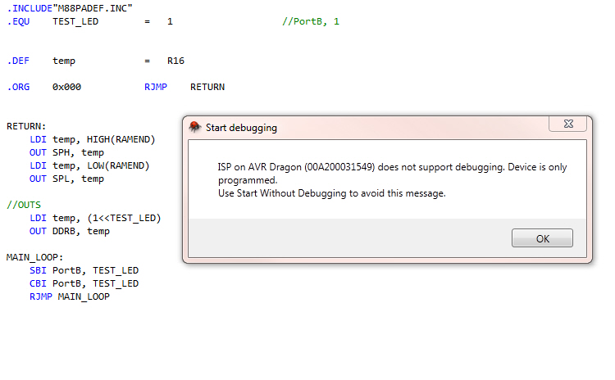Viewport: 615px width, 380px height.
Task: Click the R16 register name
Action: (x=175, y=61)
